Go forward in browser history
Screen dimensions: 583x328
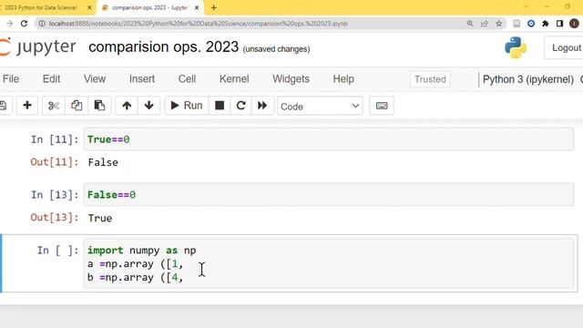[x=10, y=24]
